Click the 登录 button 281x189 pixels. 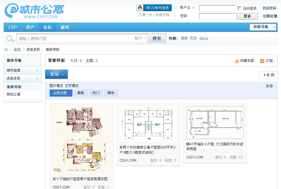tap(247, 16)
